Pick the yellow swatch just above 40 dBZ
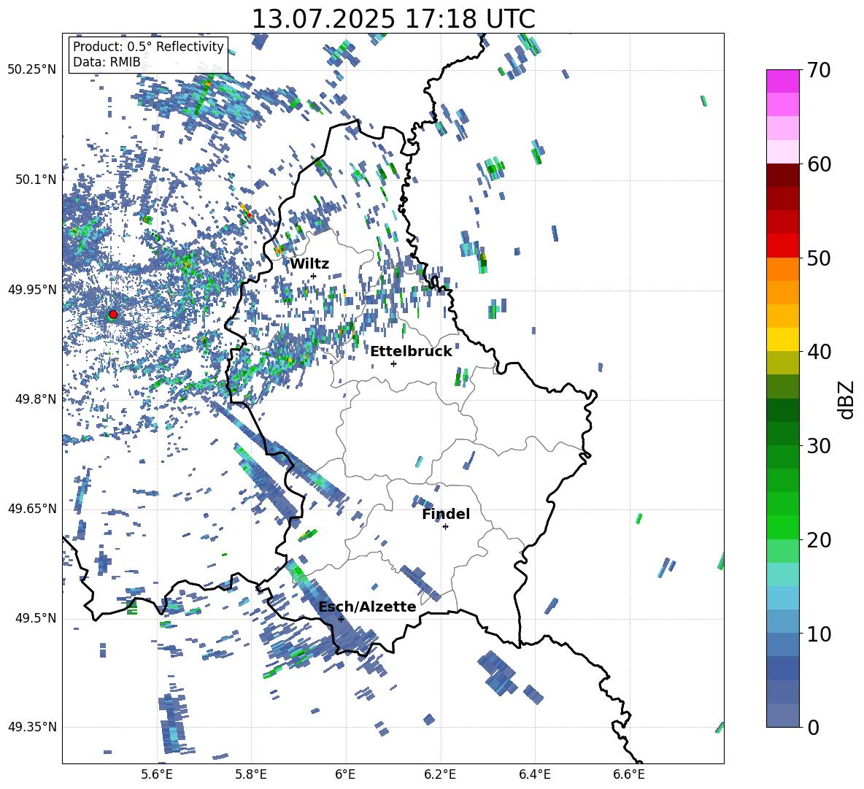Screen dimensions: 864x789 (782, 339)
